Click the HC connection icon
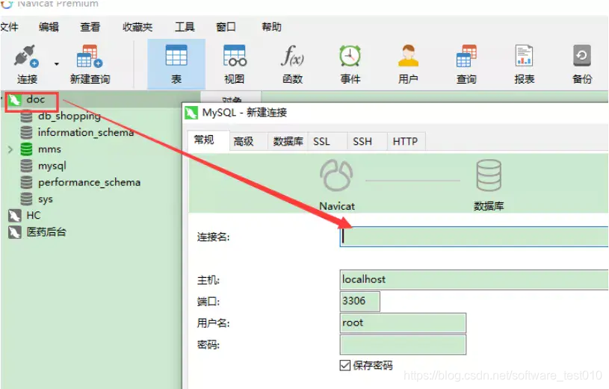This screenshot has width=609, height=389. [15, 216]
